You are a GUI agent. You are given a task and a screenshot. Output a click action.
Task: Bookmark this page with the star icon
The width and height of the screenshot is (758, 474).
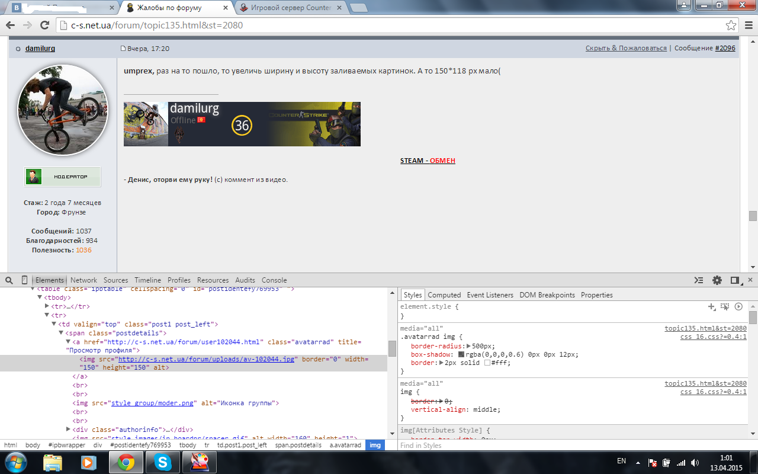(731, 25)
